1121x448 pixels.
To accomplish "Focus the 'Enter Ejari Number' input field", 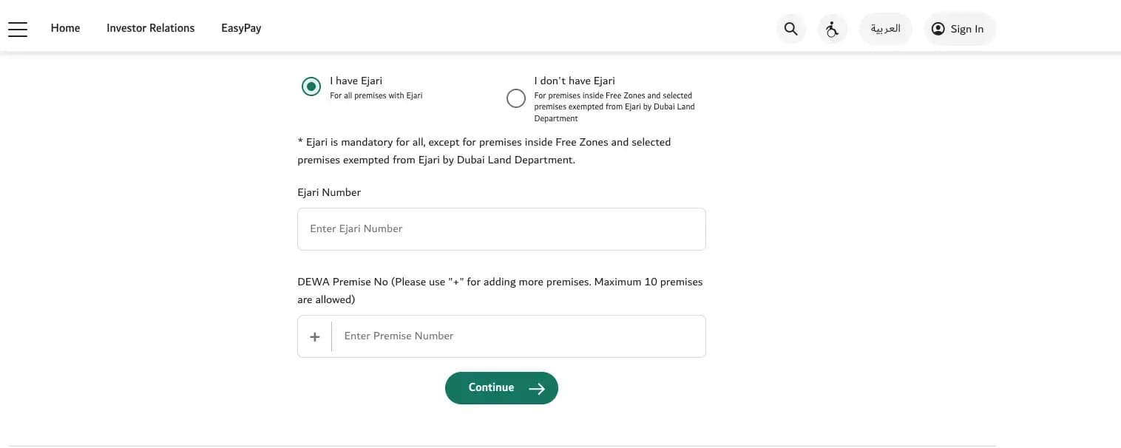I will pyautogui.click(x=501, y=228).
